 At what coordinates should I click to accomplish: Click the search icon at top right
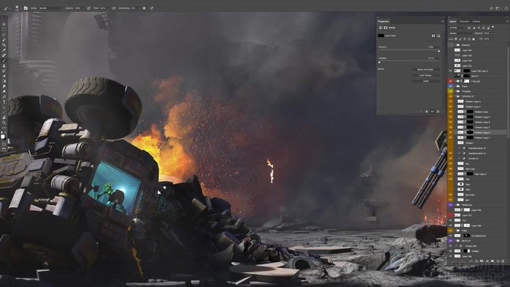click(x=491, y=8)
